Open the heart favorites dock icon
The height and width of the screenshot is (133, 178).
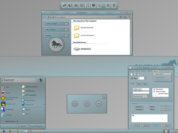(x=93, y=6)
